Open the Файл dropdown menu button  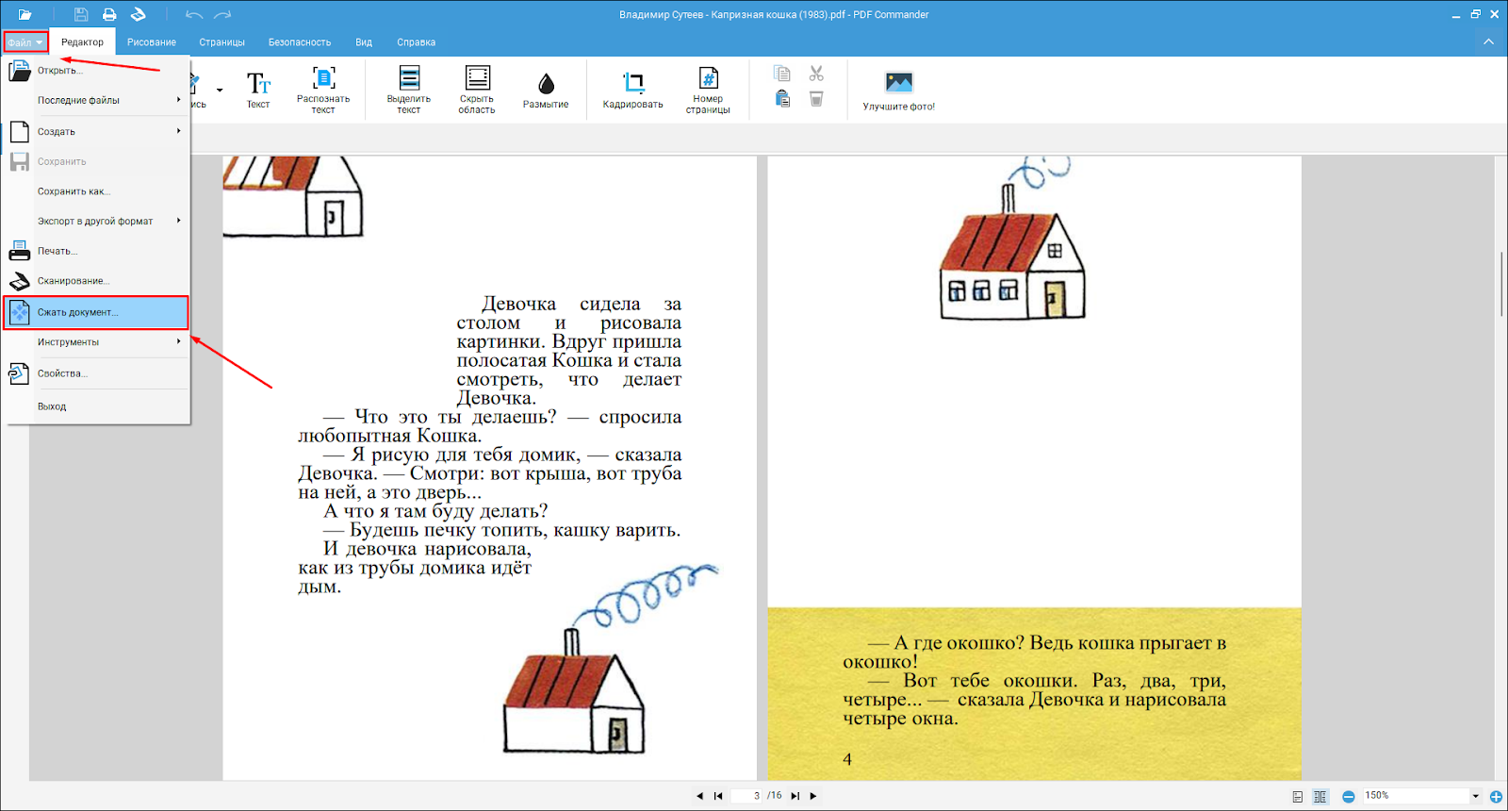tap(25, 42)
